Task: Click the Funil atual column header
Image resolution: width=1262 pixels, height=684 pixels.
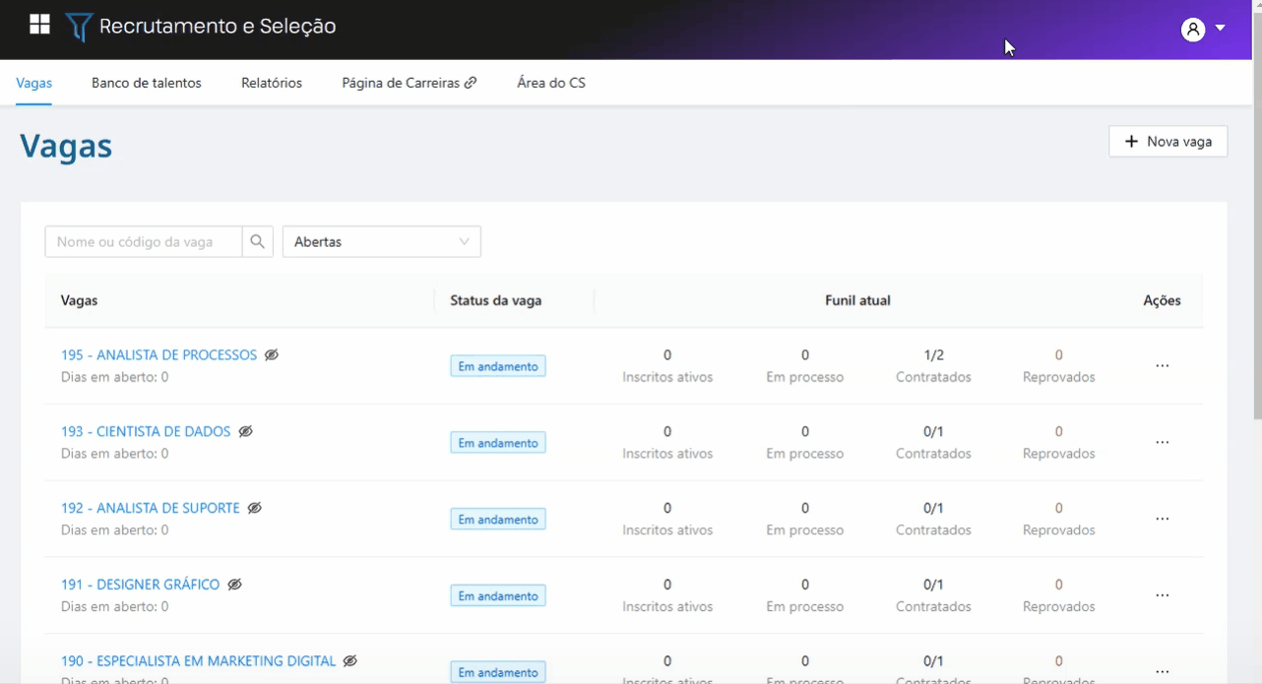Action: tap(857, 300)
